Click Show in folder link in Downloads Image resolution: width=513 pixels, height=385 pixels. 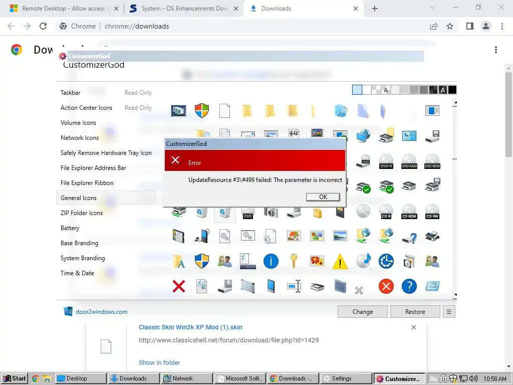click(159, 362)
